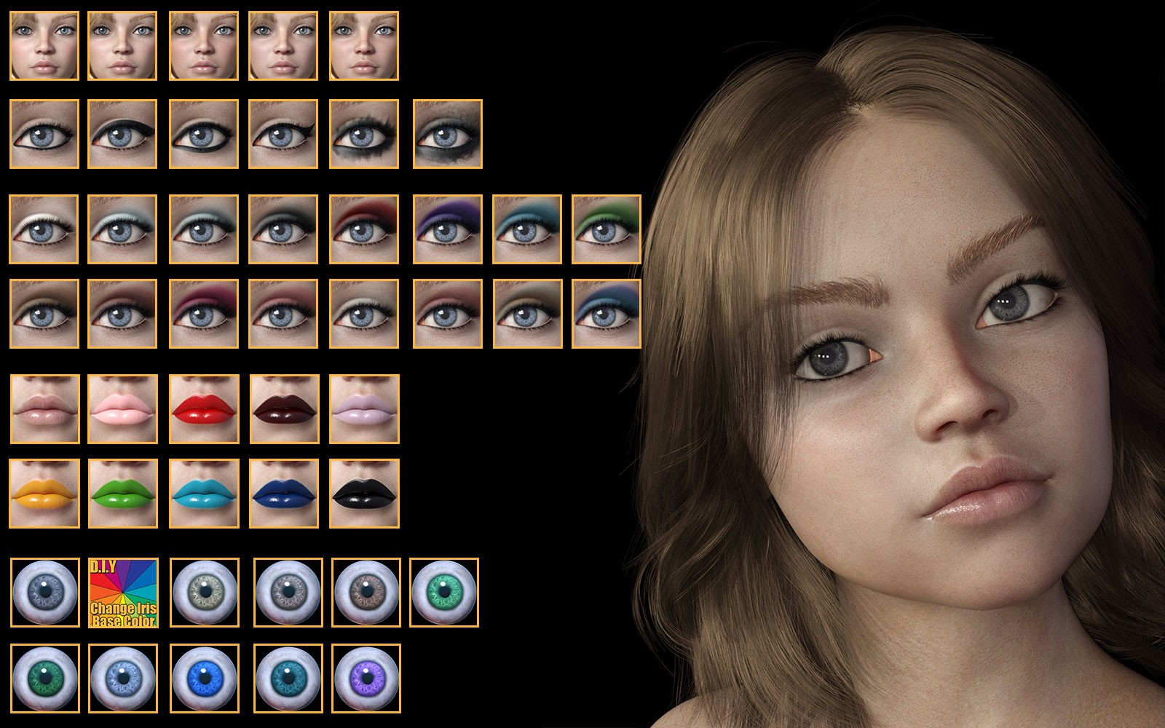
Task: Open the D.I.Y Change Iris Base Color tile
Action: point(123,593)
